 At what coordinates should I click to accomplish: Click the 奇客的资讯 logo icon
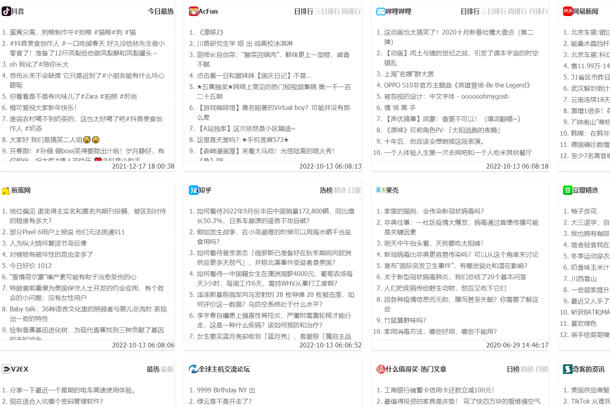[x=568, y=369]
